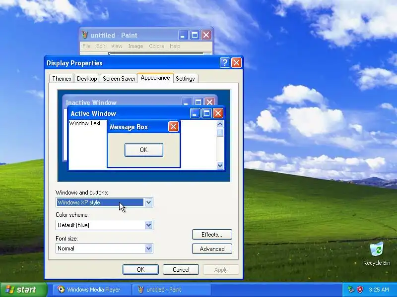397x297 pixels.
Task: Click the Active Window title bar text
Action: (93, 113)
